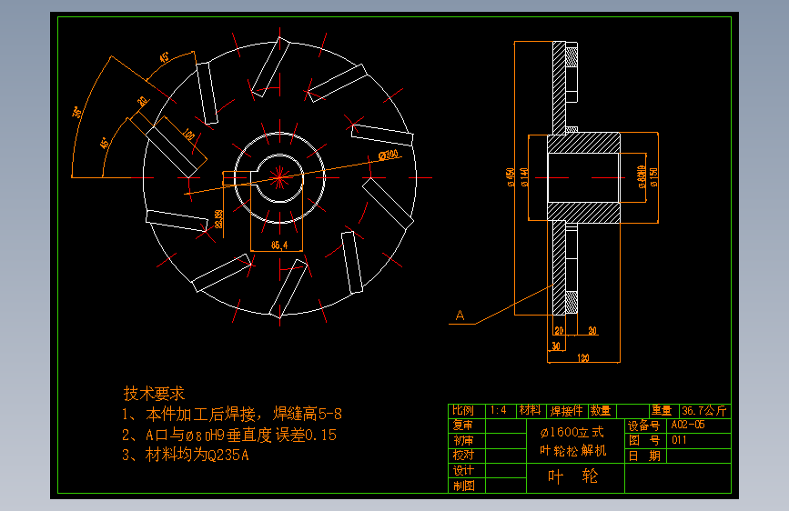Viewport: 789px width, 511px height.
Task: Click the 复审 row label
Action: pos(463,426)
